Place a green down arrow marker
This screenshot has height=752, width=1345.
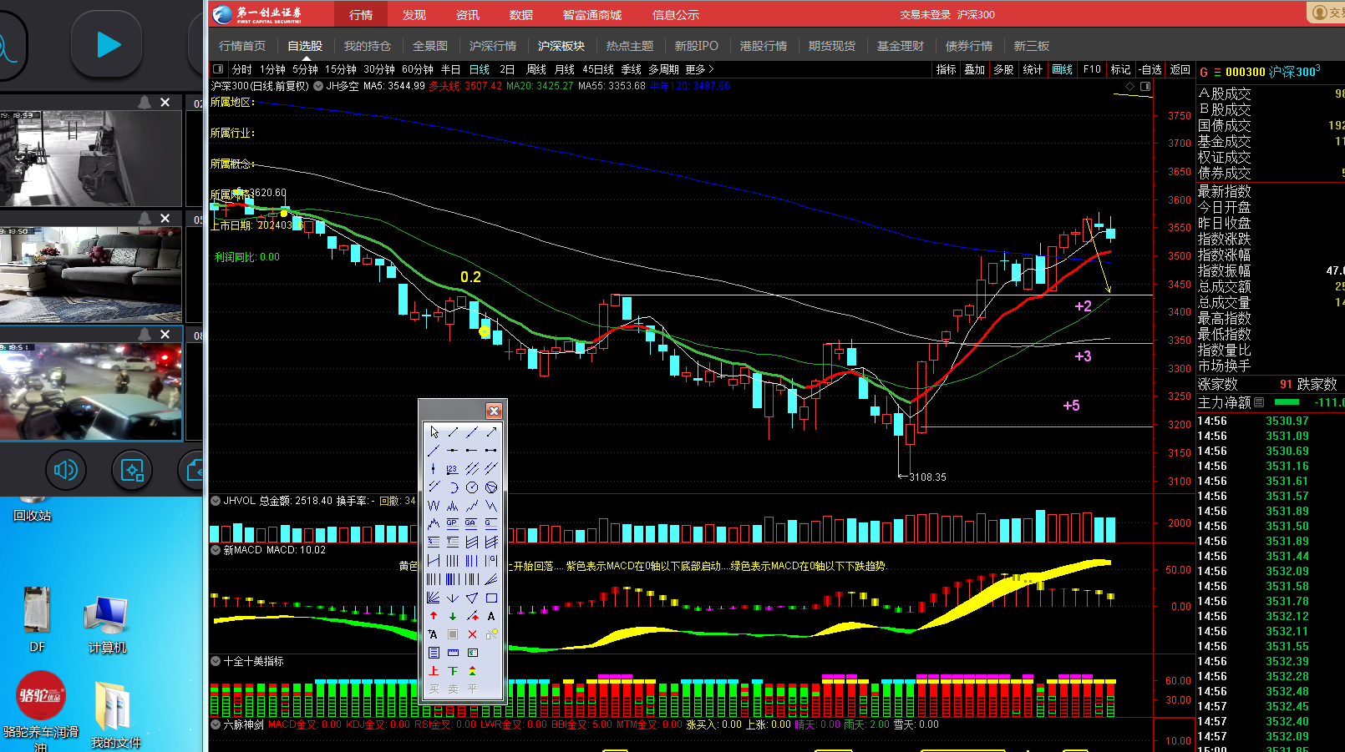453,616
